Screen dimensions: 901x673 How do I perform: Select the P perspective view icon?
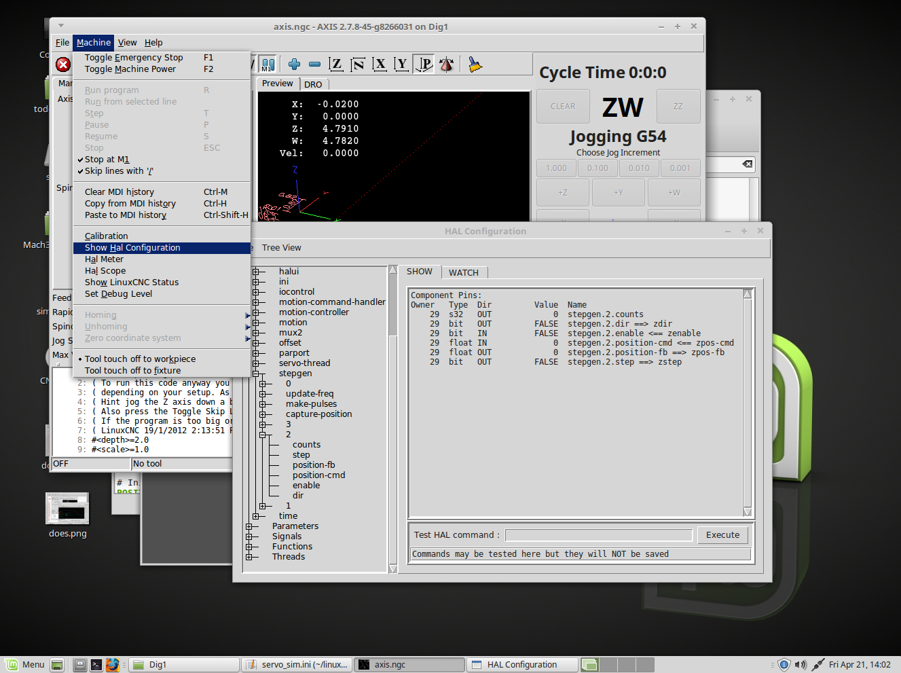point(424,65)
